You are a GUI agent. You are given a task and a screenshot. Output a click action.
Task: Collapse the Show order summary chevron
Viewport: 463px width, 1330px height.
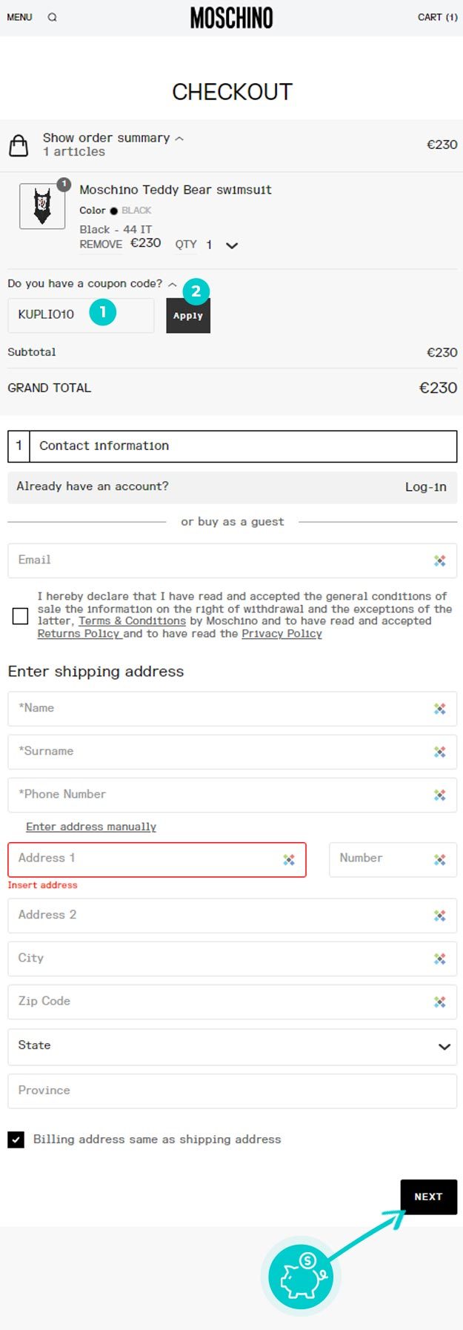(x=179, y=139)
